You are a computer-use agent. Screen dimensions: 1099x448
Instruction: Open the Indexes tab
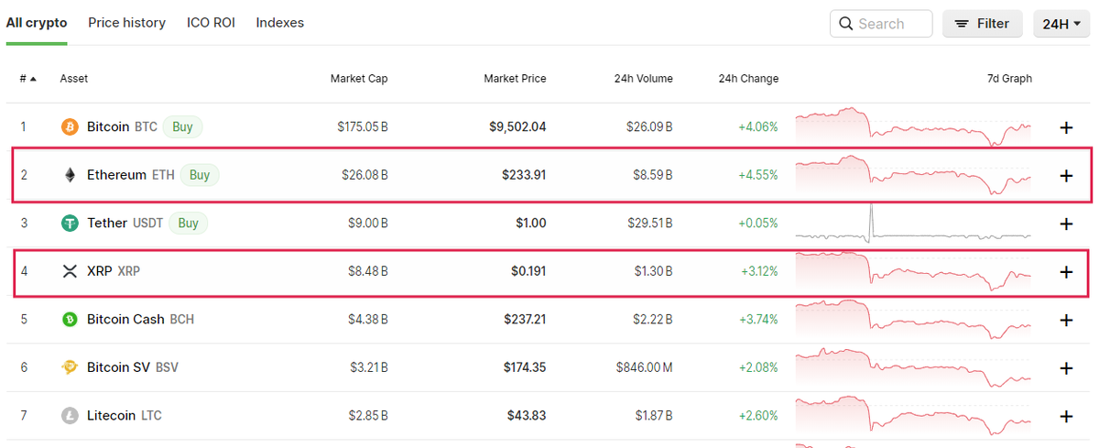pos(280,22)
